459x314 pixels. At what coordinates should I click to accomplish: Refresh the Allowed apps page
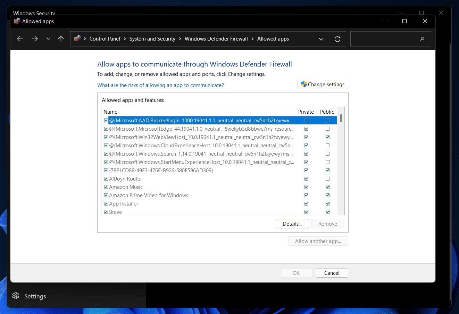tap(337, 39)
